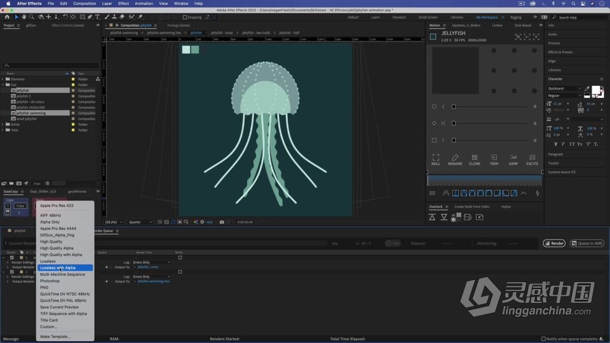Toggle Notify checkbox for second render item
Viewport: 610px width, 343px height.
(180, 272)
